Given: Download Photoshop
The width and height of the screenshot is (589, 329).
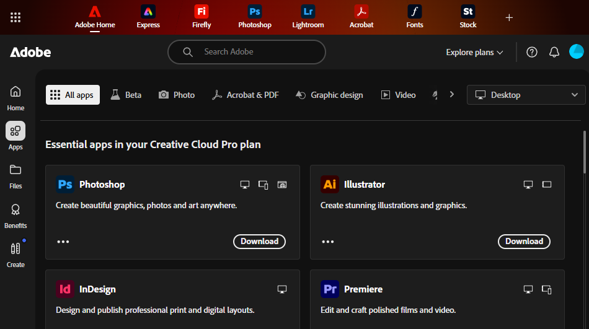Looking at the screenshot, I should (x=260, y=242).
